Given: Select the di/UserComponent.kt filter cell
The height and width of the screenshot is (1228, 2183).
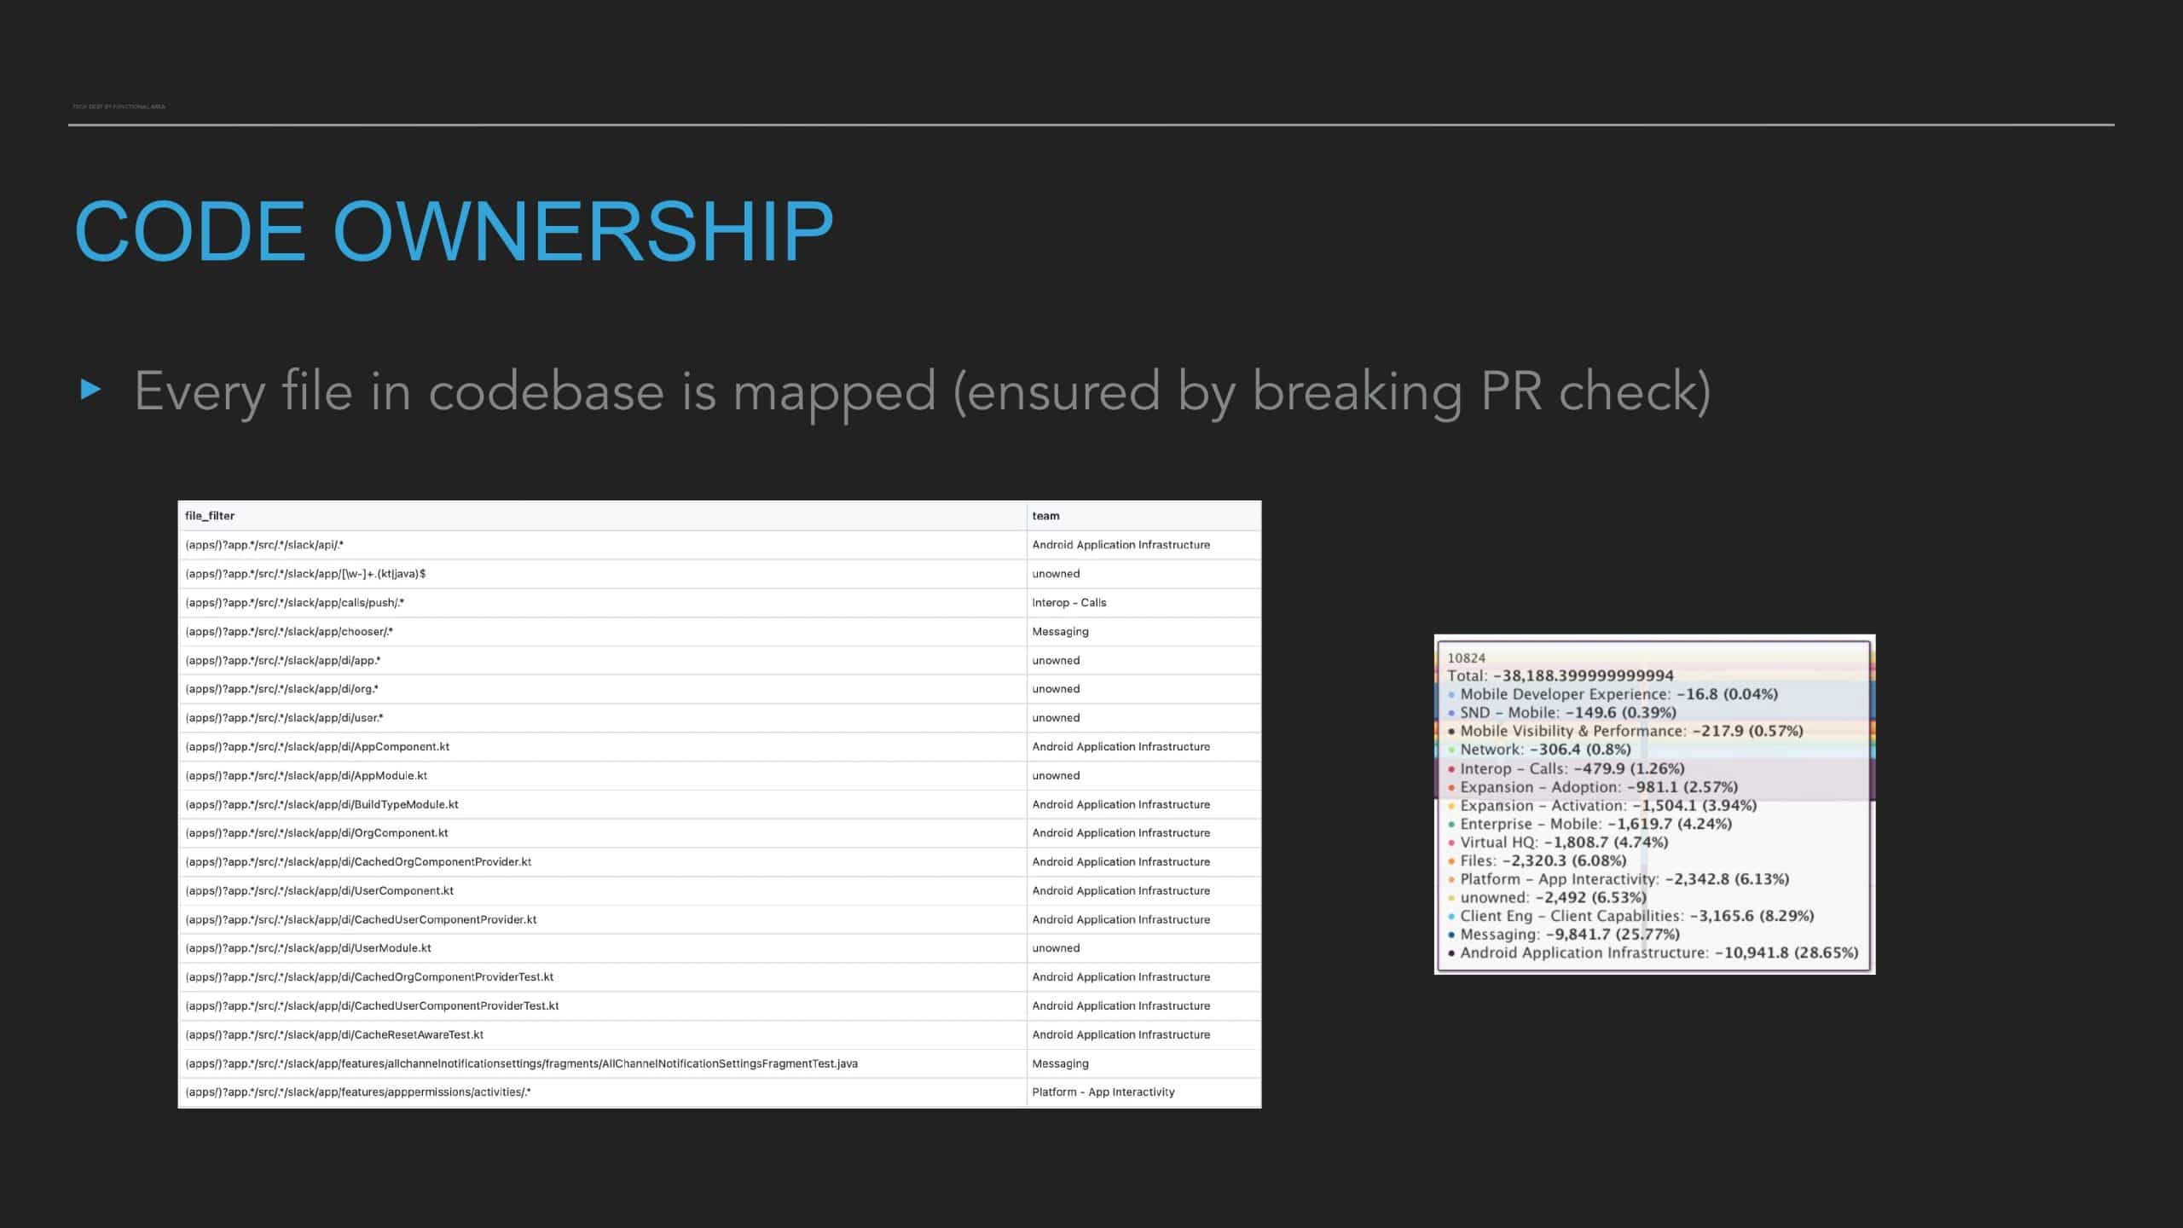Looking at the screenshot, I should [602, 891].
